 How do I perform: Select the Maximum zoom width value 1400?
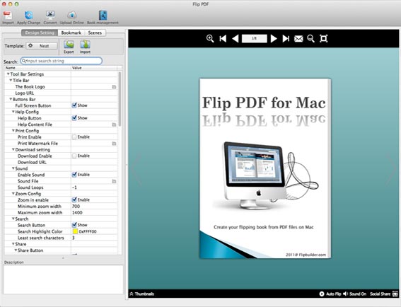tap(77, 213)
